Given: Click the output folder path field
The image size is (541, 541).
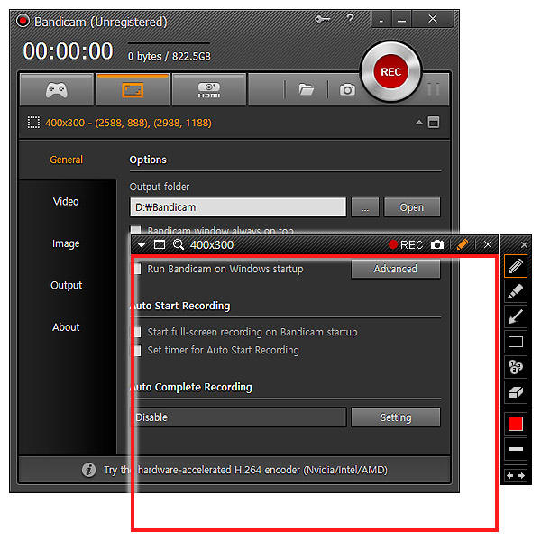Looking at the screenshot, I should [x=238, y=207].
